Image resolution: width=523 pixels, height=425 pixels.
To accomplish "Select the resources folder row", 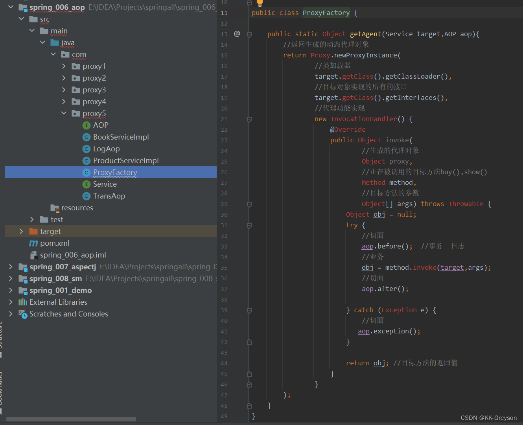I will pyautogui.click(x=111, y=208).
